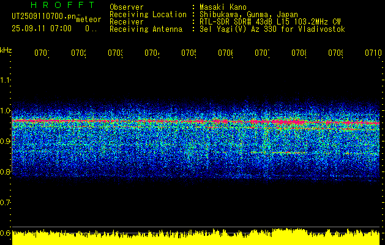Click the 0701 time marker
Screen dimensions: 385x245
click(42, 53)
